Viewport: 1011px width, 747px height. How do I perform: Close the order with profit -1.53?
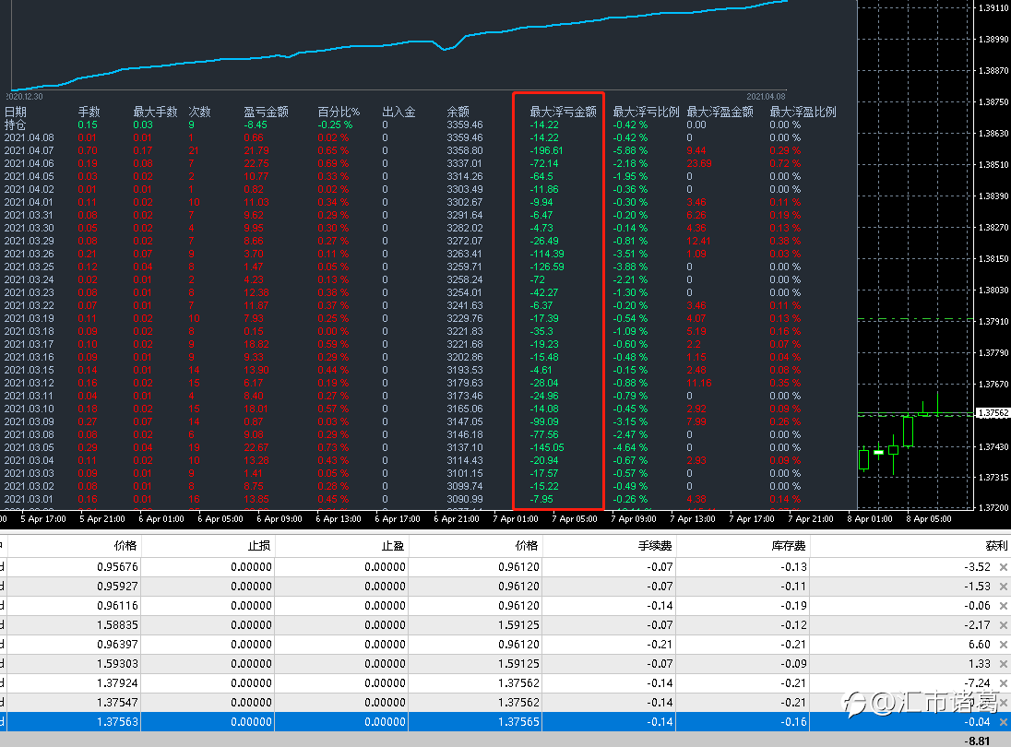pos(1004,587)
